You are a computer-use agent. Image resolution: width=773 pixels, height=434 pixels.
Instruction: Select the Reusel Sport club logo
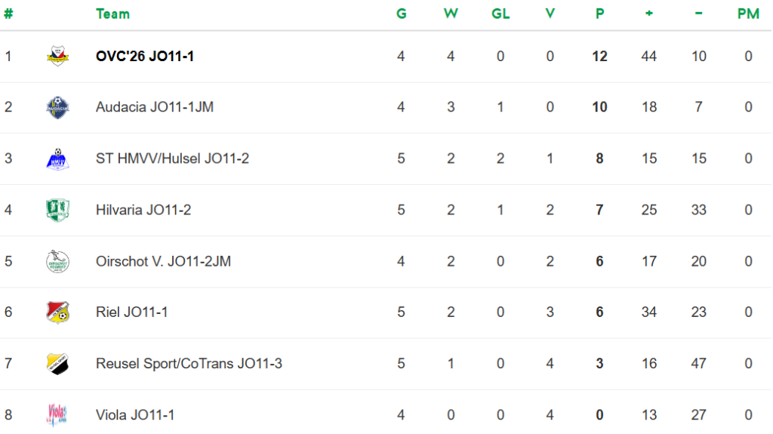[x=57, y=363]
